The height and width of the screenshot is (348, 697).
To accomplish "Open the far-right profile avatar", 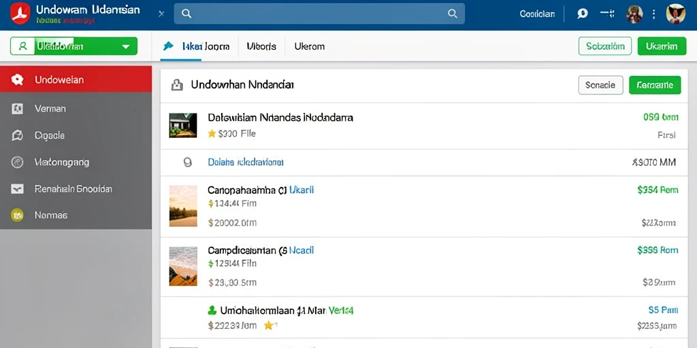I will click(676, 14).
